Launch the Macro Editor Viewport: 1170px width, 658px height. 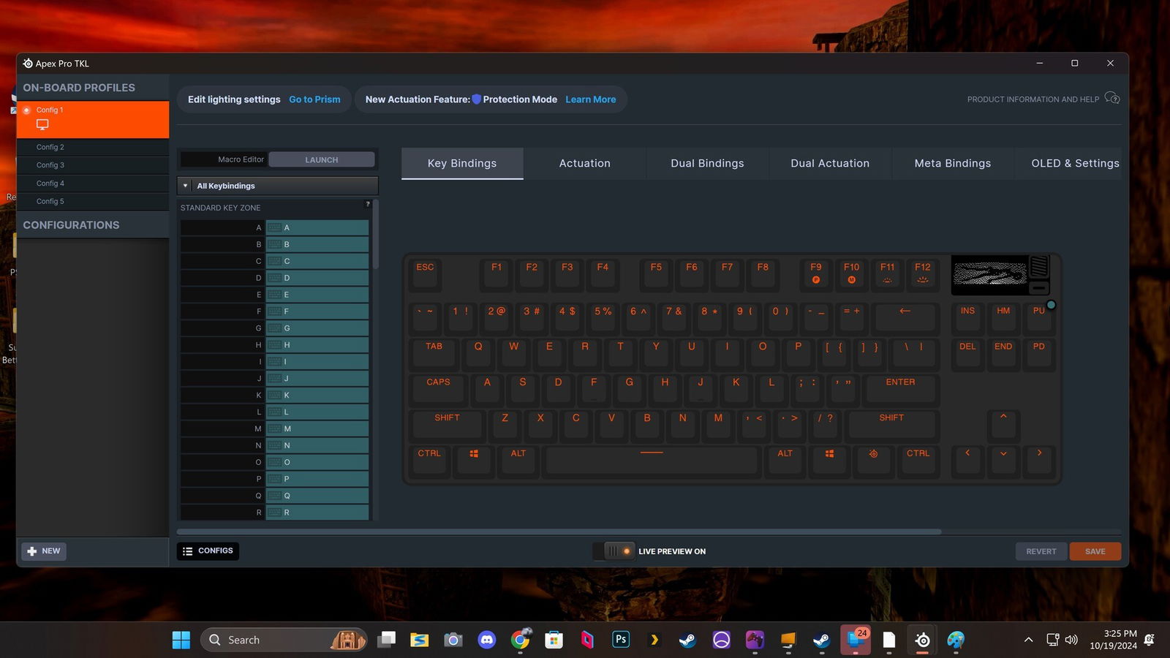point(322,159)
